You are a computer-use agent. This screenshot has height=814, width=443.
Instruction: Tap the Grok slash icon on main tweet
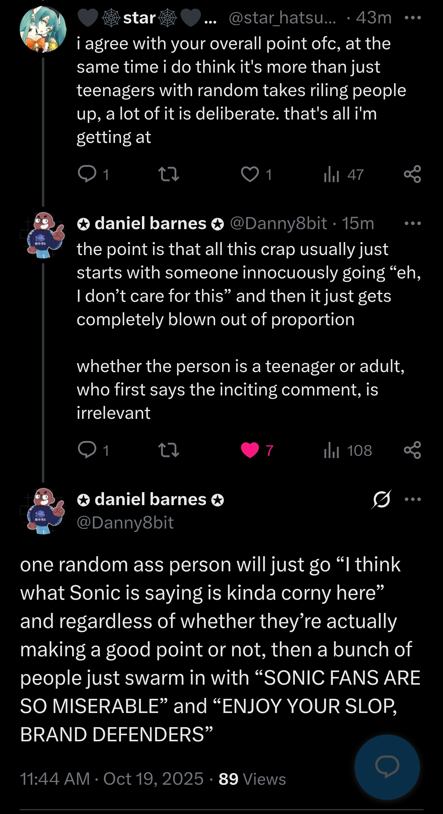pos(381,499)
